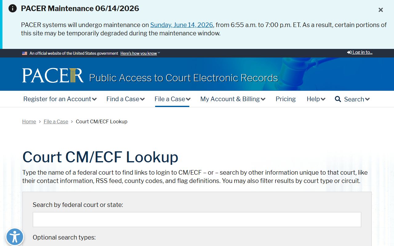Go to the Pricing page
This screenshot has height=246, width=394.
(286, 99)
